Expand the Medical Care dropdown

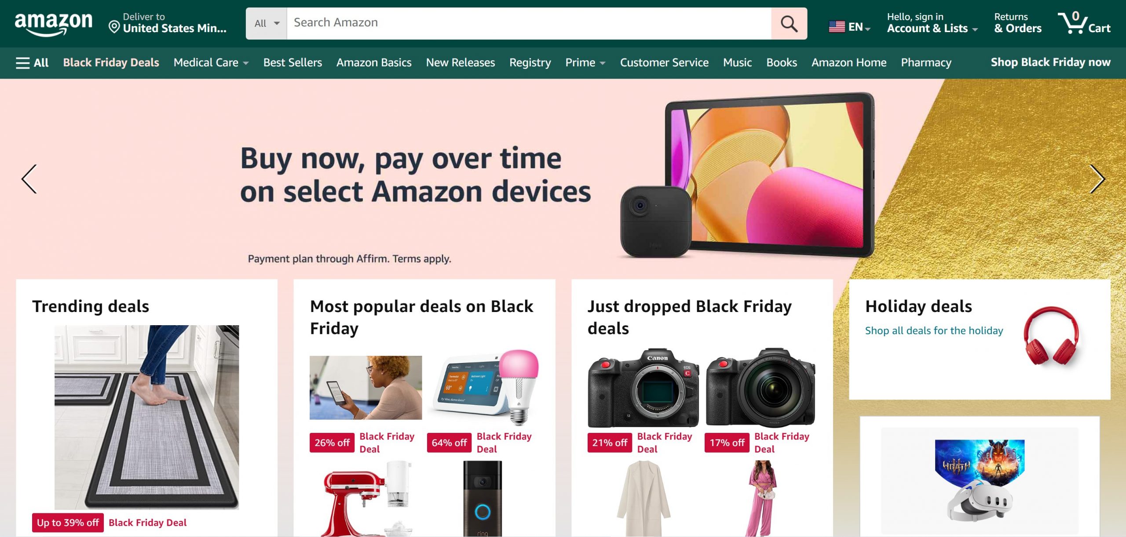coord(211,63)
